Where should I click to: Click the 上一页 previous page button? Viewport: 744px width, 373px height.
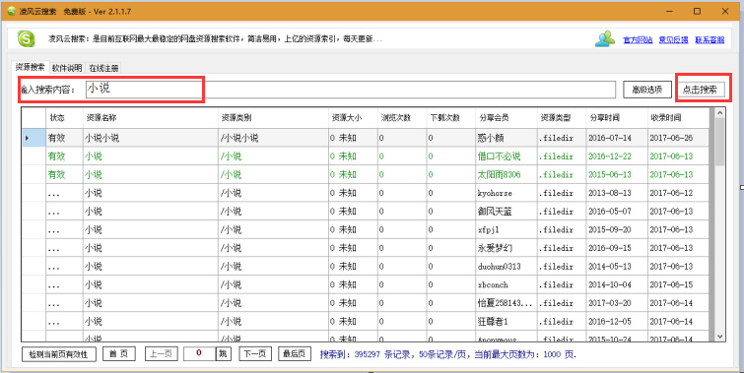[x=161, y=353]
